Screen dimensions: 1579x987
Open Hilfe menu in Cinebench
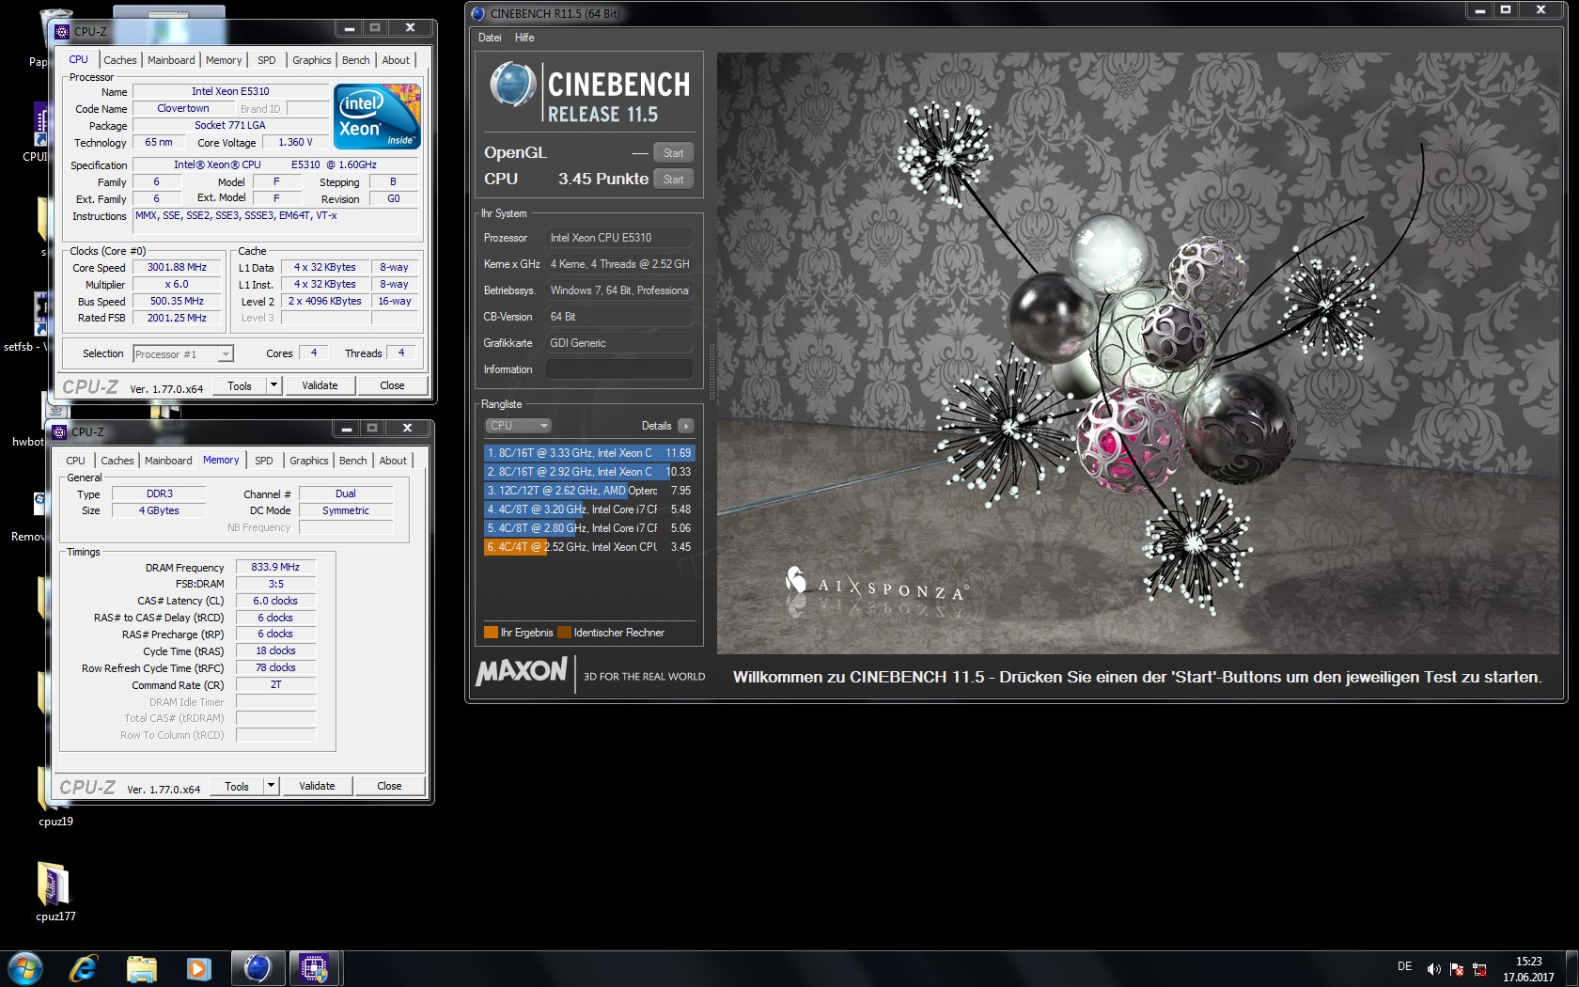click(x=524, y=38)
